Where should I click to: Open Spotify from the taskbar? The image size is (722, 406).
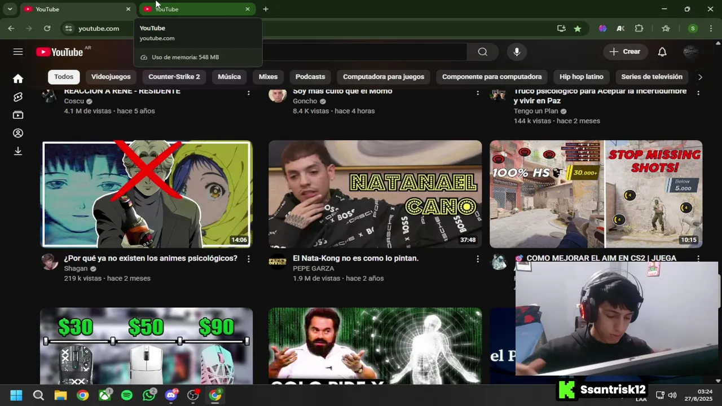click(x=127, y=395)
